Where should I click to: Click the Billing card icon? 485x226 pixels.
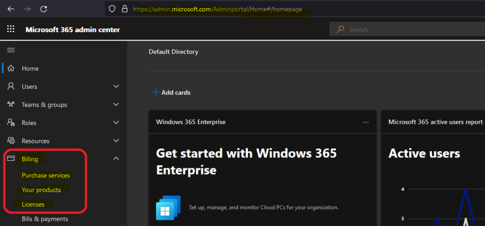point(11,158)
